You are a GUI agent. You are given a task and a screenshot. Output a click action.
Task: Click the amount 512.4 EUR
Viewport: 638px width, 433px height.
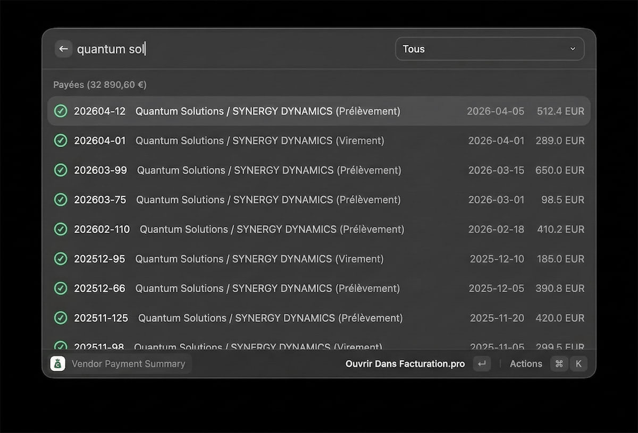[x=560, y=111]
